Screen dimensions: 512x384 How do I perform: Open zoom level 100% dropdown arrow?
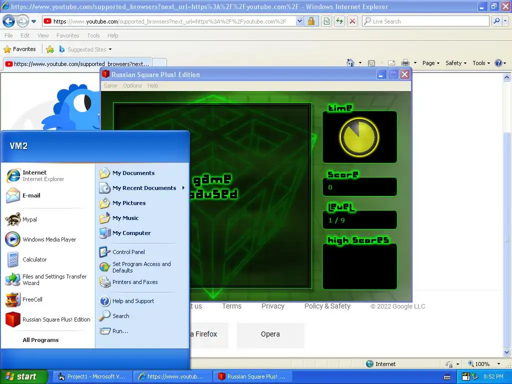click(498, 364)
